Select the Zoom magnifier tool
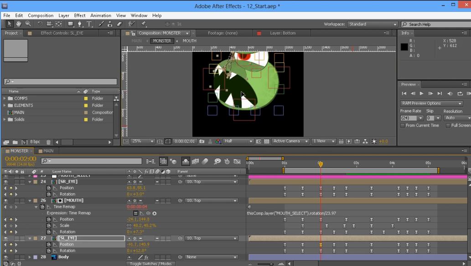The width and height of the screenshot is (471, 266). click(28, 24)
